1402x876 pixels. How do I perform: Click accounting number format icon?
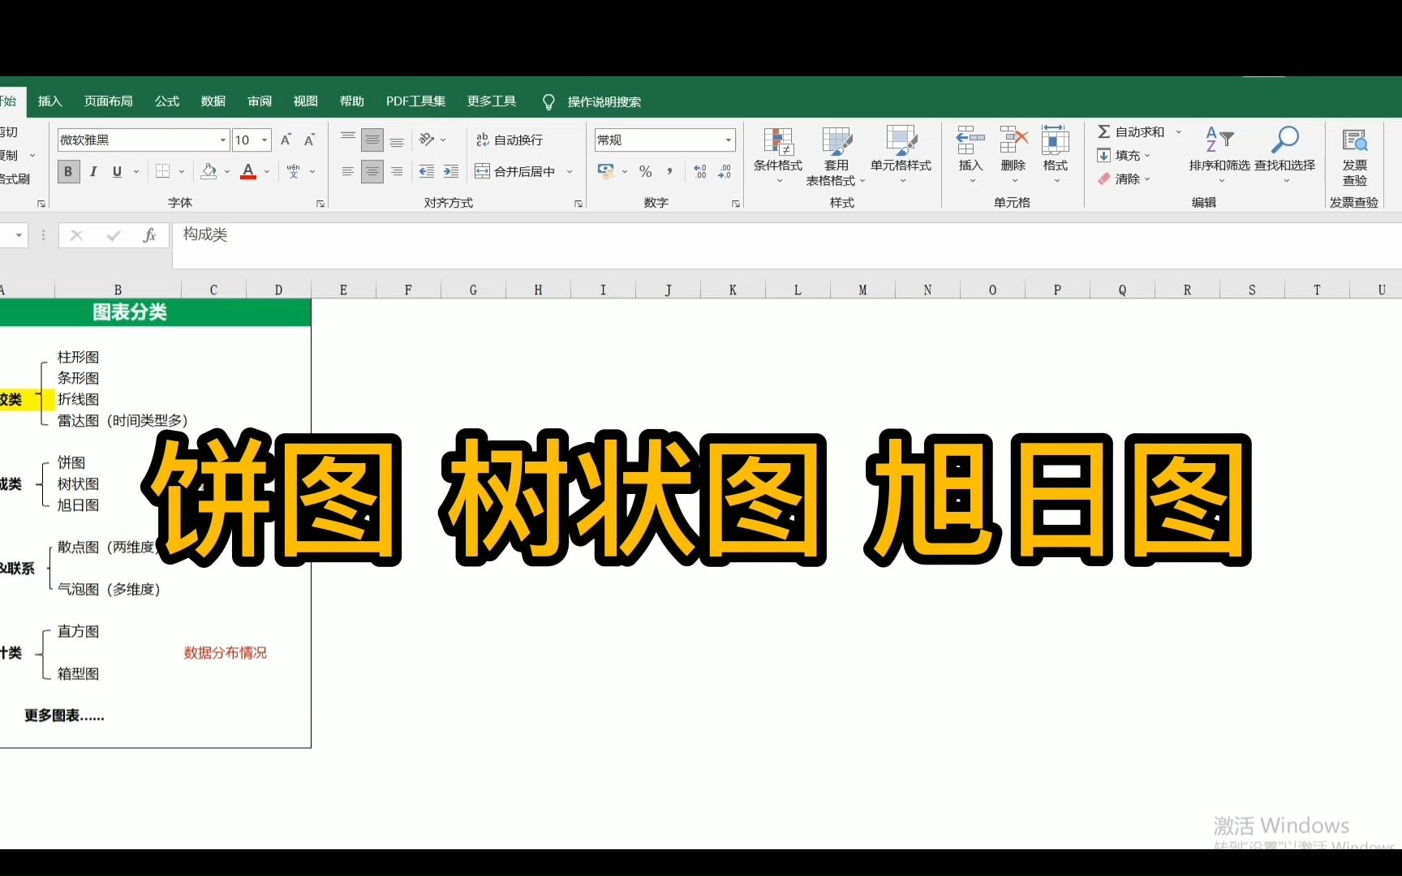[606, 171]
